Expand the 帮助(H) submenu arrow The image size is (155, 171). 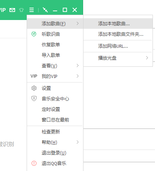(x=77, y=142)
